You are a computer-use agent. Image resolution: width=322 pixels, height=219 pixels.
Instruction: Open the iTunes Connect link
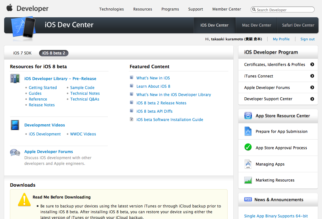coord(259,76)
